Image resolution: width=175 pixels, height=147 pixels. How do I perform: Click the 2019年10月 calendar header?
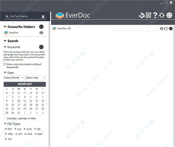tap(25, 84)
